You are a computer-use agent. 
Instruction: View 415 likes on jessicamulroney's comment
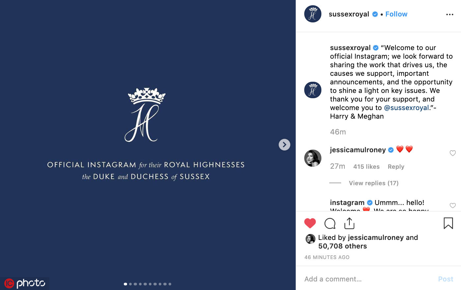pos(366,167)
